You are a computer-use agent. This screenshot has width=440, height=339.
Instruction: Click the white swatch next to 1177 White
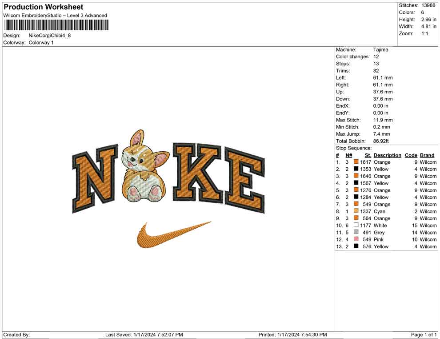[356, 225]
